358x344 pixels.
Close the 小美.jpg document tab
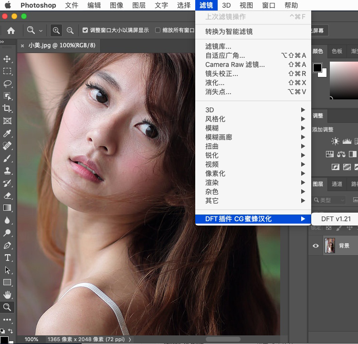pos(22,46)
